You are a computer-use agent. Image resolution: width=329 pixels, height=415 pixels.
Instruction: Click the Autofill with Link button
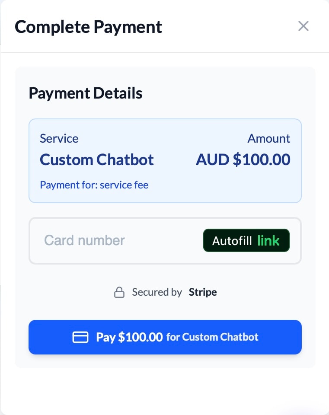(246, 240)
